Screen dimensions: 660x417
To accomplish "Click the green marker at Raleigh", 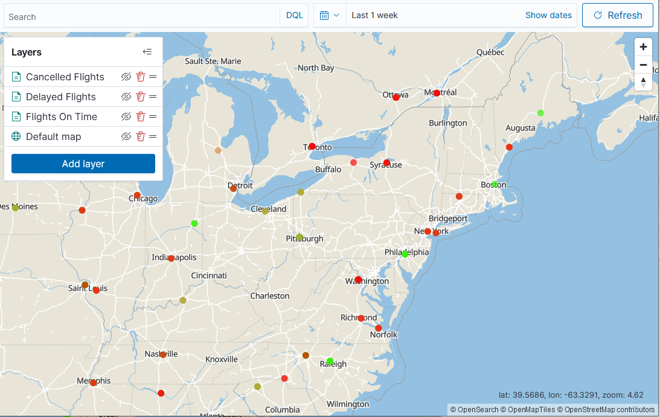I will [x=330, y=361].
